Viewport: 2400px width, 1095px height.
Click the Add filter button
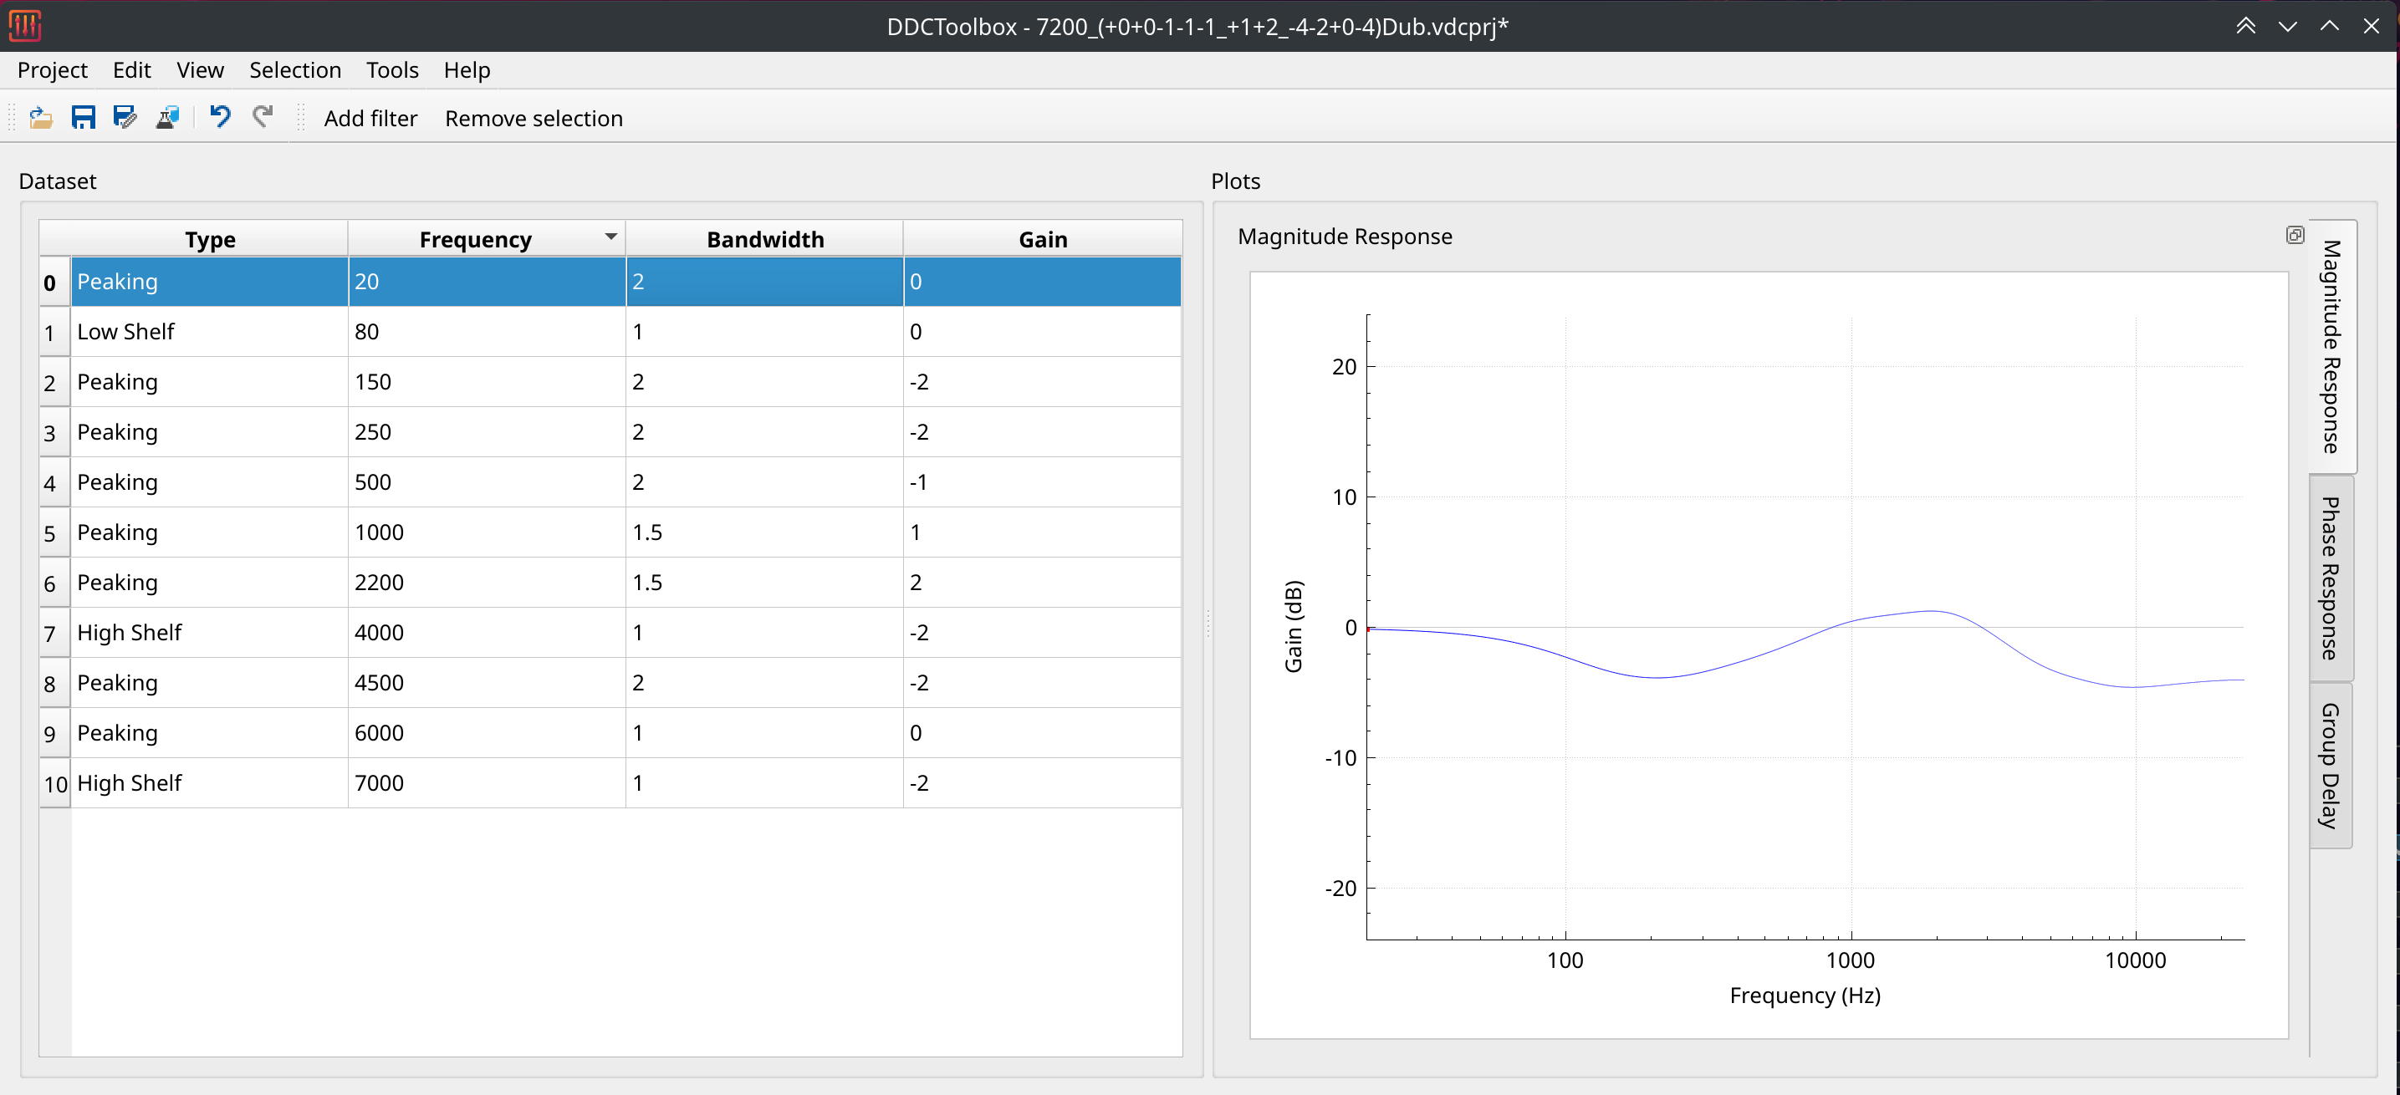tap(370, 118)
